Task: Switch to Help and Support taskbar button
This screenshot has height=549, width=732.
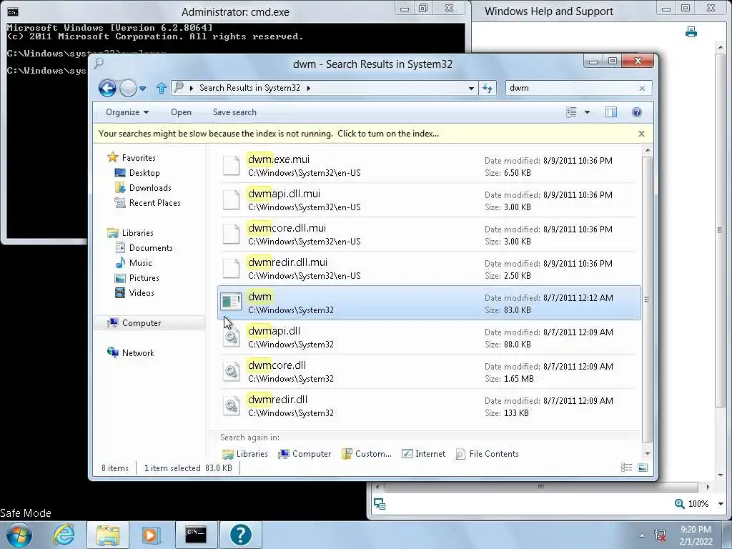Action: click(x=241, y=535)
